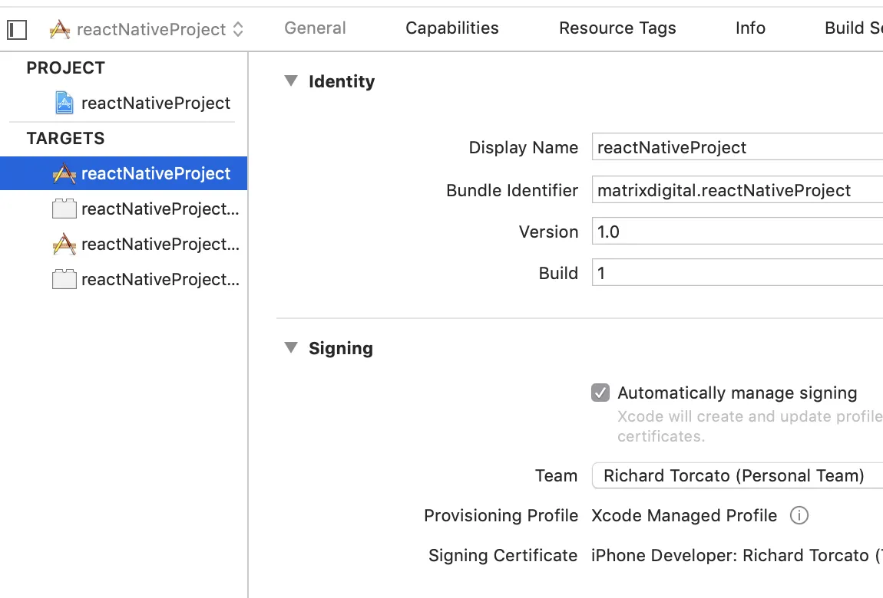Switch to the Resource Tags tab
The width and height of the screenshot is (883, 598).
click(x=617, y=28)
